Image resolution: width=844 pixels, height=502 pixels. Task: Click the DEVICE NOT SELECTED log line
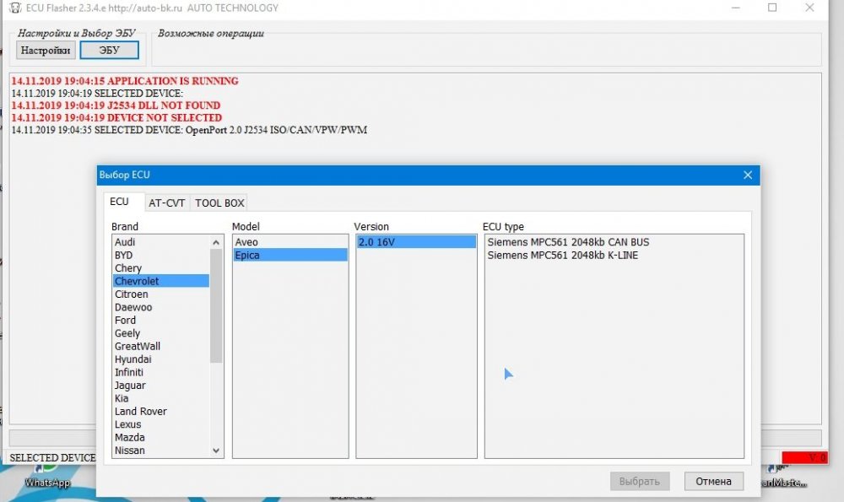click(x=116, y=117)
